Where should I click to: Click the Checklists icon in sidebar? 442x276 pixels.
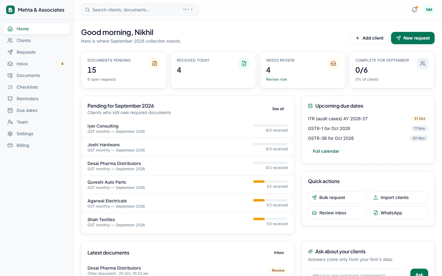10,87
